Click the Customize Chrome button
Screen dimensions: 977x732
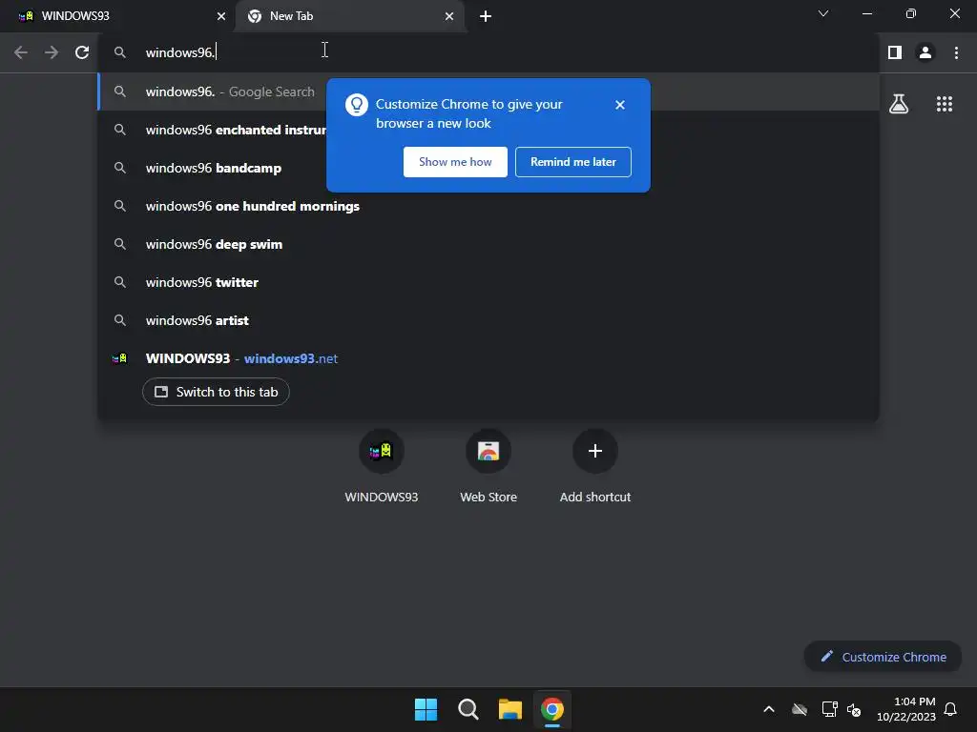coord(883,657)
